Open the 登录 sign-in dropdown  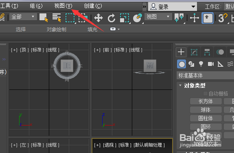click(173, 6)
